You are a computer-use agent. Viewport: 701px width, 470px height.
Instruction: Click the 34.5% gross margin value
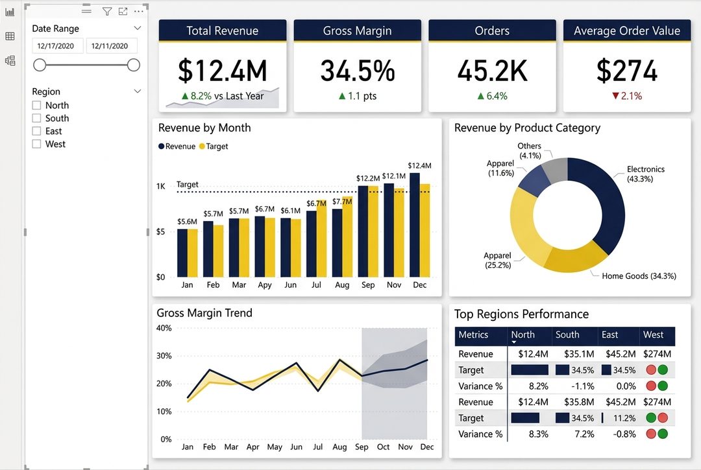click(x=358, y=71)
